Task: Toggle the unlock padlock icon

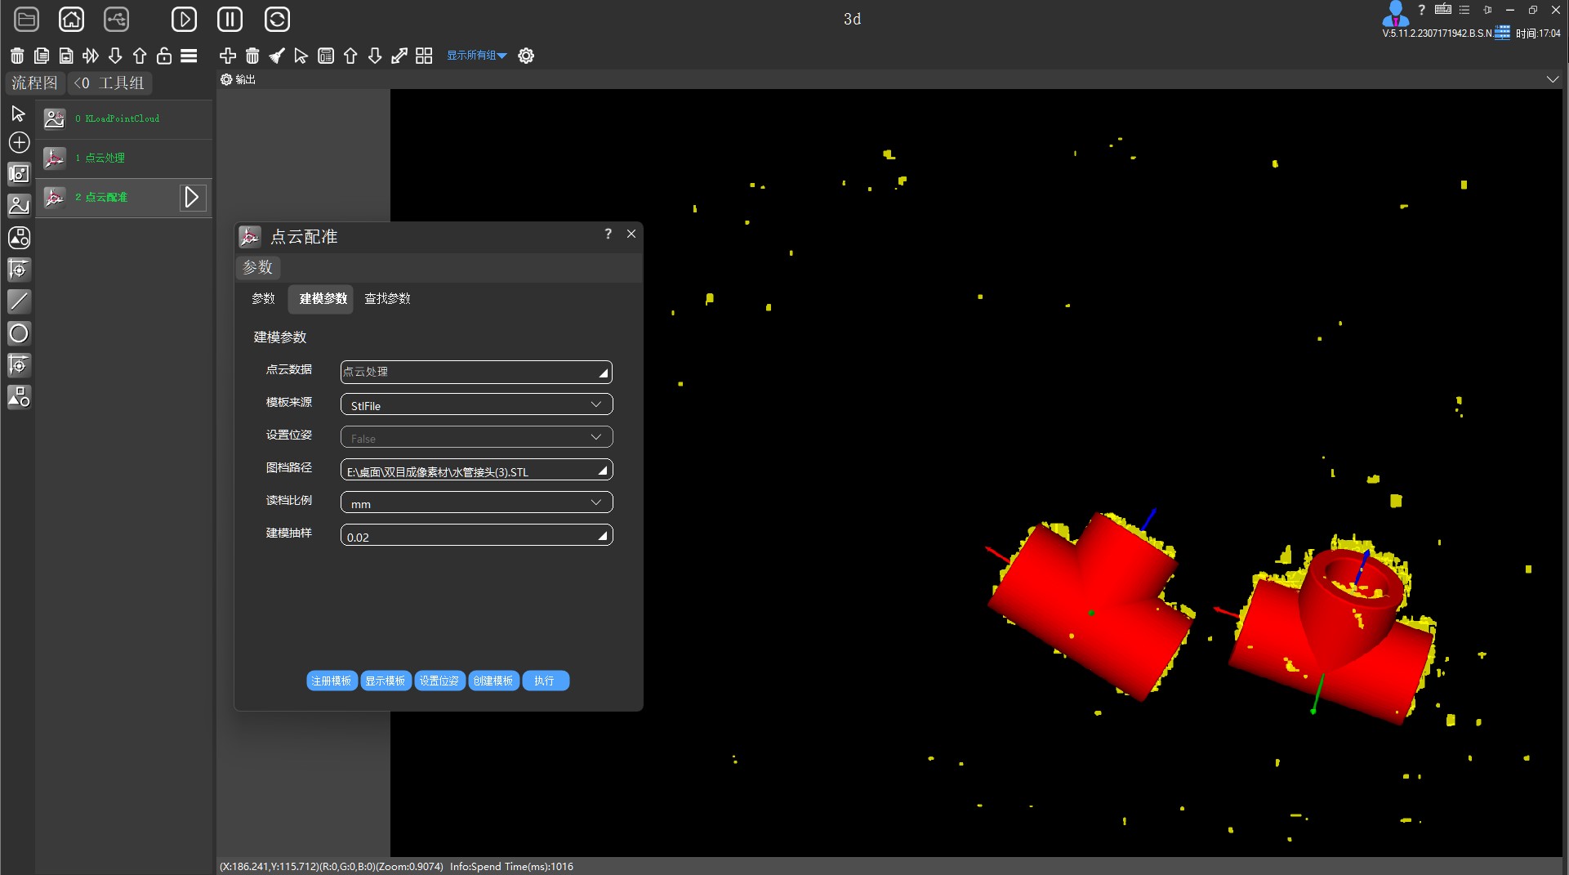Action: [164, 56]
